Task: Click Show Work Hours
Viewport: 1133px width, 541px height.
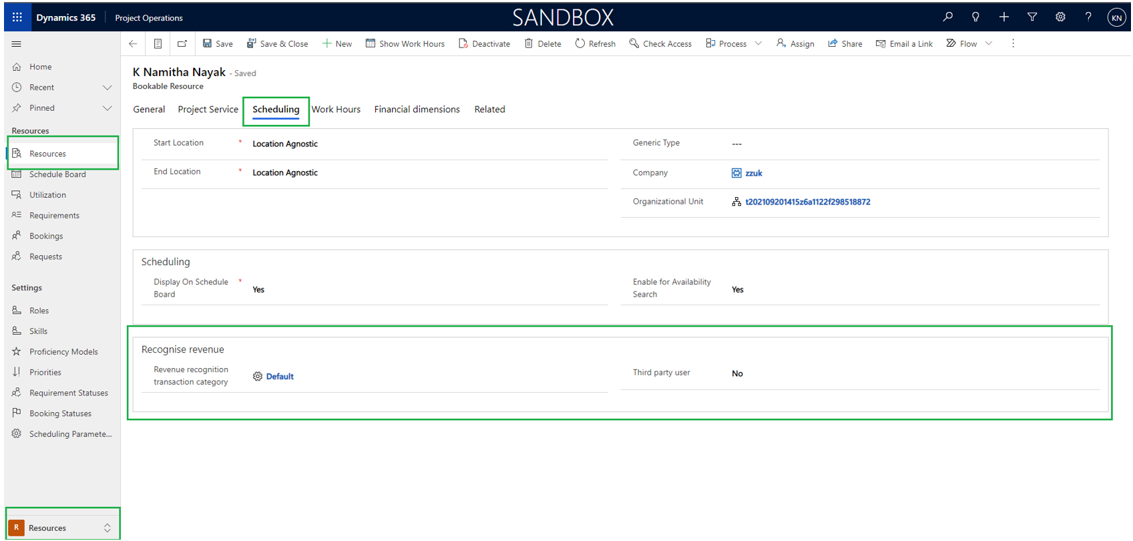Action: pyautogui.click(x=405, y=44)
